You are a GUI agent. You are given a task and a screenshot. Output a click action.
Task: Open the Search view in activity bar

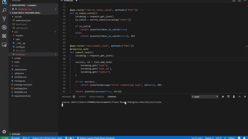pyautogui.click(x=4, y=10)
